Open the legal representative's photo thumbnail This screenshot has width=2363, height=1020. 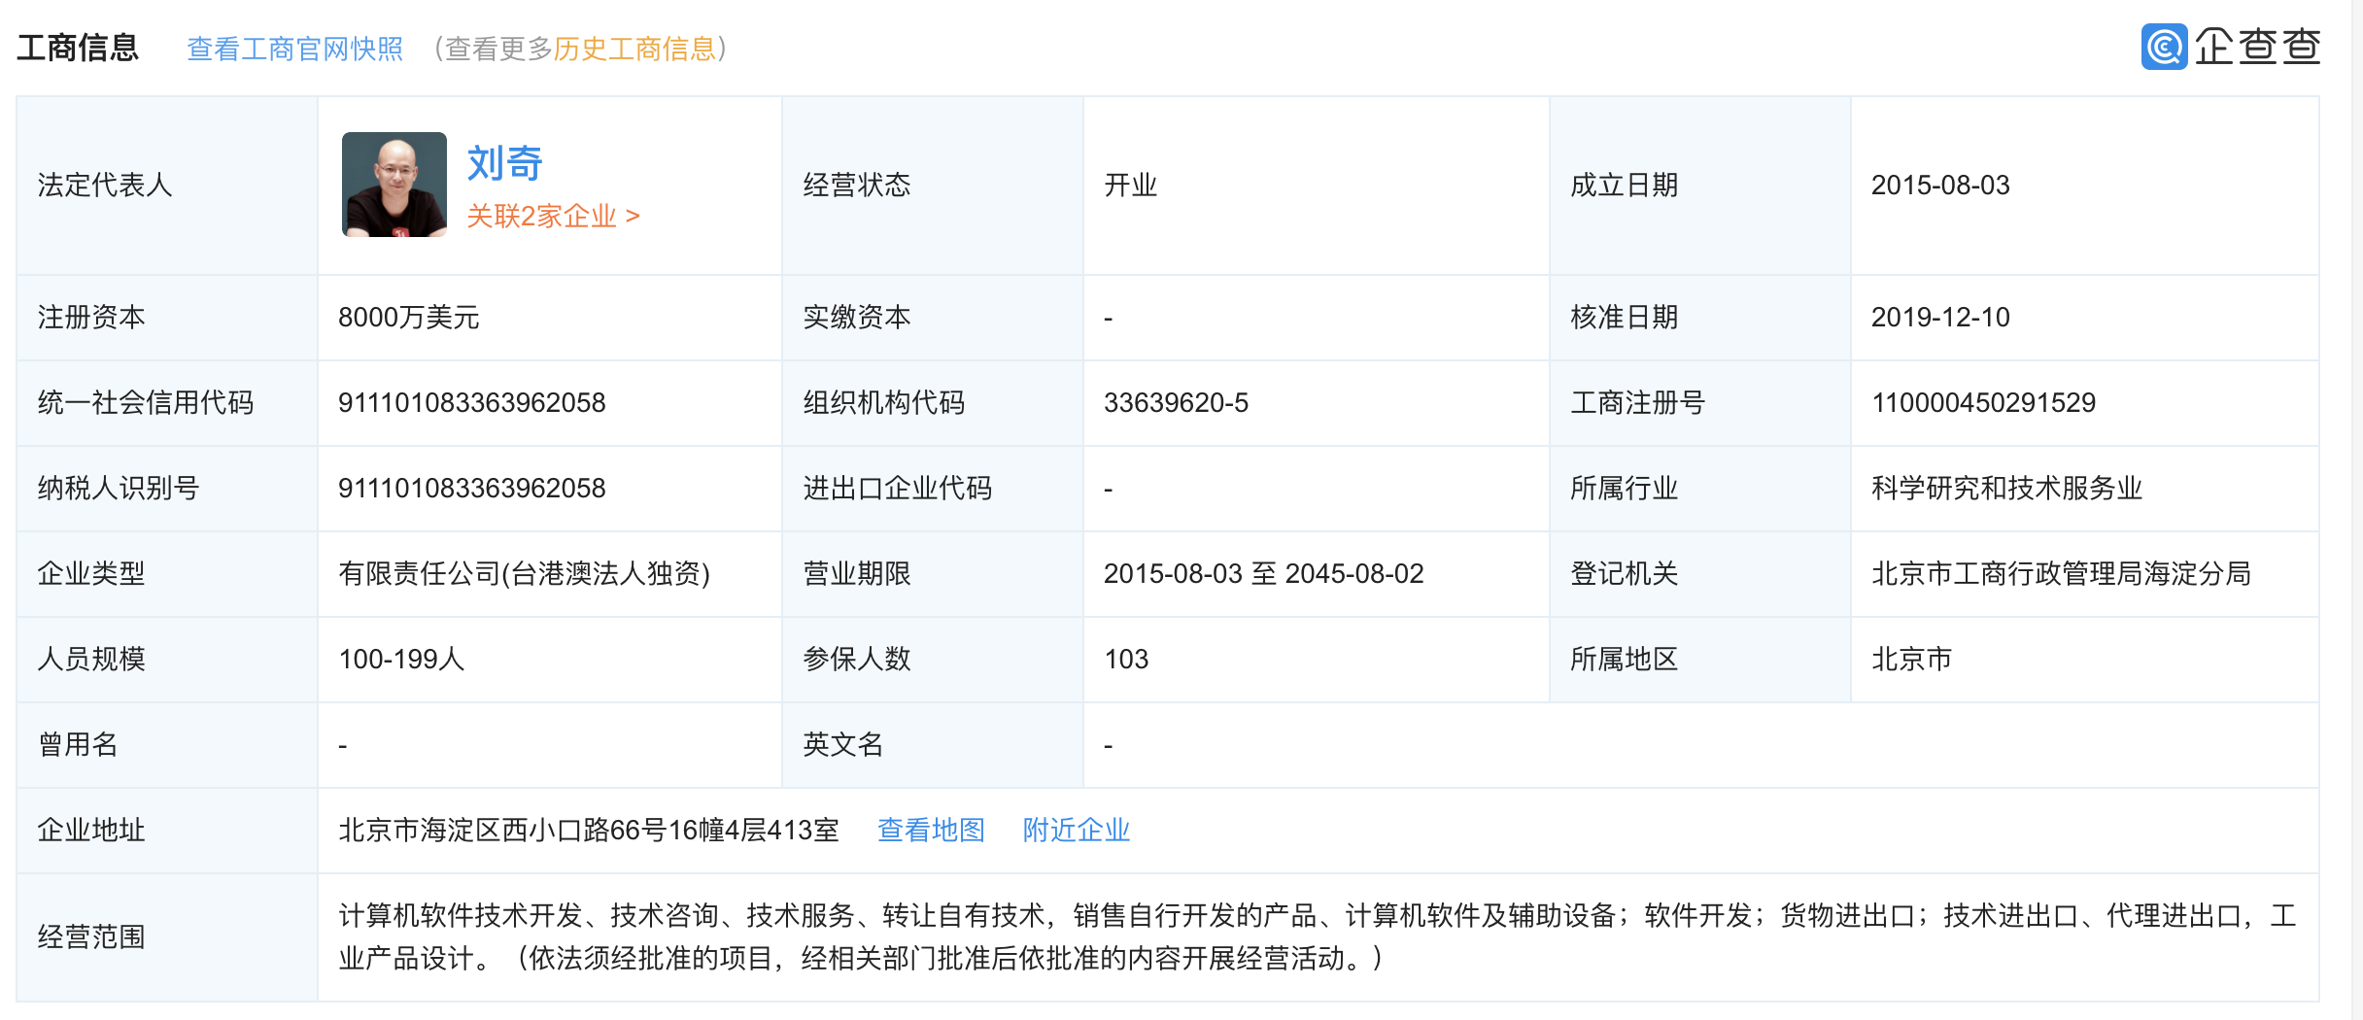pos(394,185)
